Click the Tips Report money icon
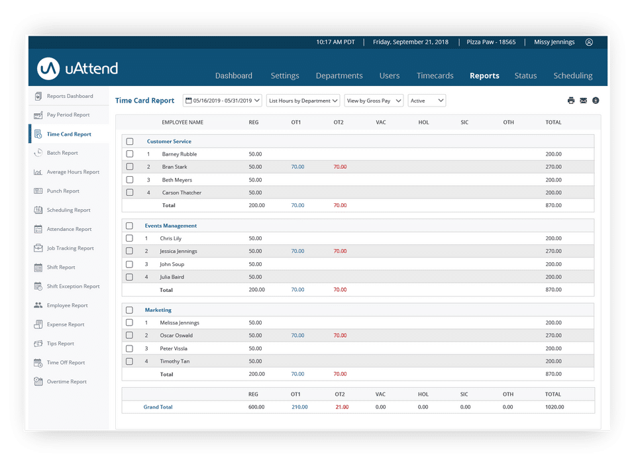 click(x=38, y=344)
